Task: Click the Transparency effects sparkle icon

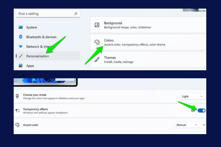Action: click(17, 110)
